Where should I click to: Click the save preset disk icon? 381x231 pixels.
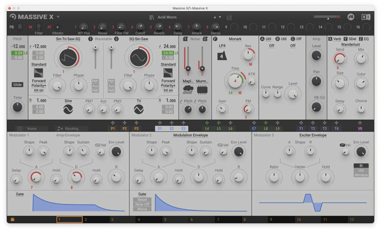click(x=229, y=18)
